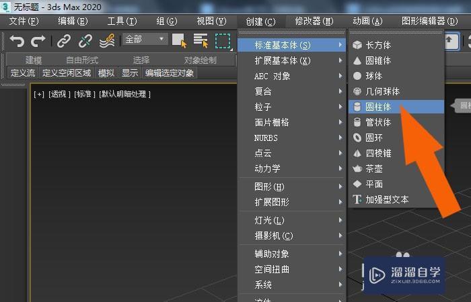Image resolution: width=471 pixels, height=302 pixels.
Task: Open the 图形编辑器(D) menu
Action: point(429,21)
